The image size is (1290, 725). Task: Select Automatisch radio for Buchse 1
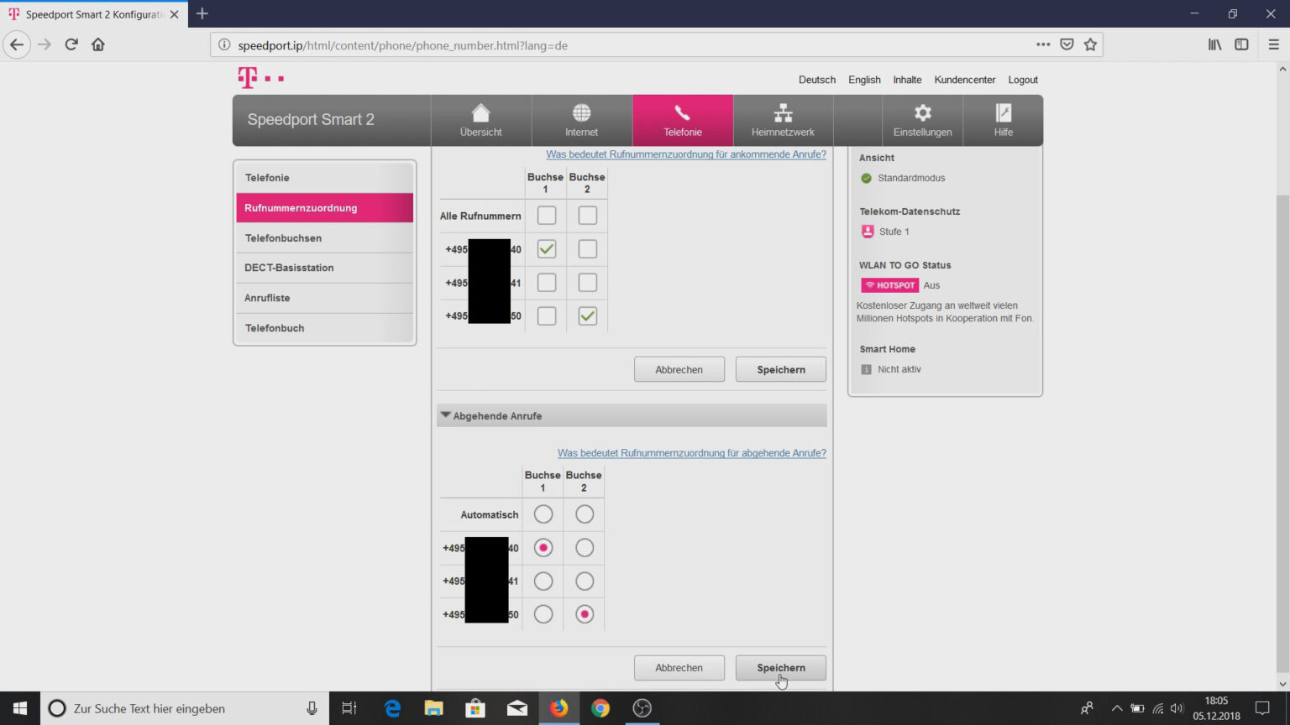543,514
